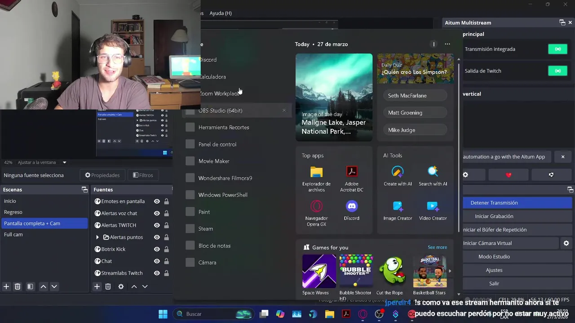
Task: Open Modo Estudio
Action: [517, 257]
